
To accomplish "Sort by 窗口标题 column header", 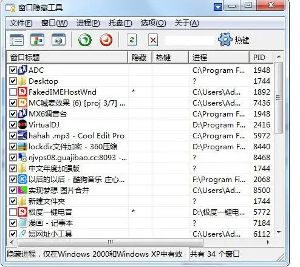I will click(67, 58).
